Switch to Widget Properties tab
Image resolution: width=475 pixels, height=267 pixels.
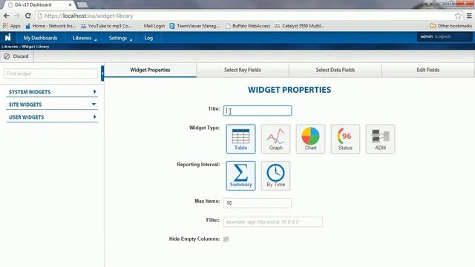point(150,70)
